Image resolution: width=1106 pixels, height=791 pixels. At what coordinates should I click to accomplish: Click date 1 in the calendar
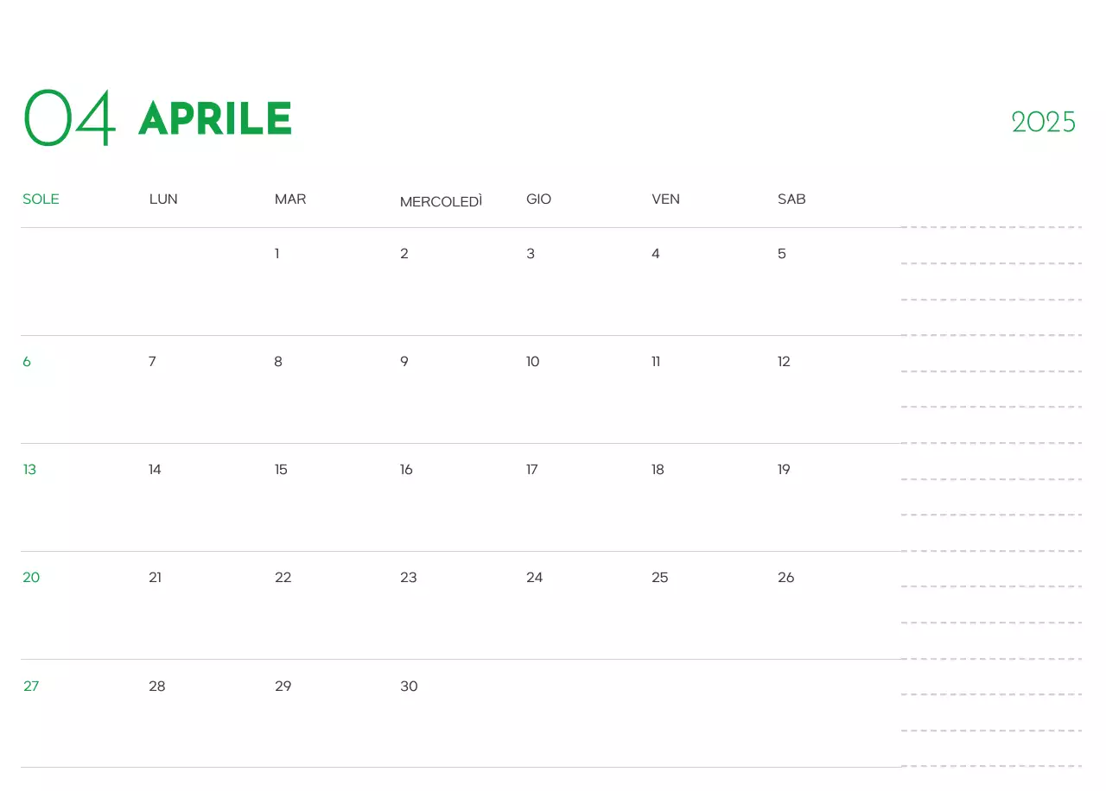pos(277,254)
